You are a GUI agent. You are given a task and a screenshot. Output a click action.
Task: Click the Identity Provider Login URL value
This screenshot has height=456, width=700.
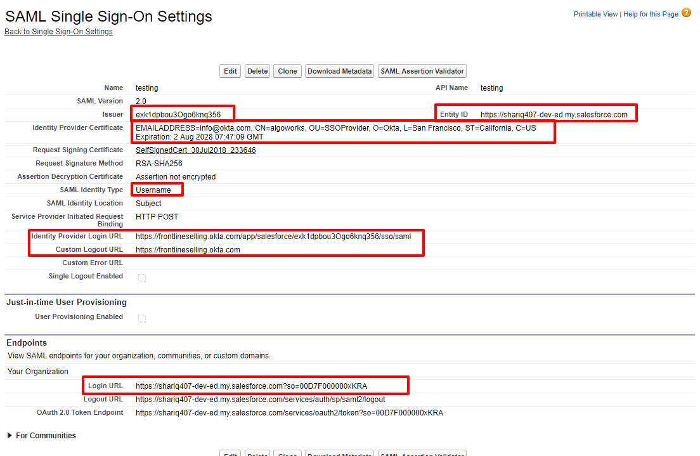pos(273,237)
